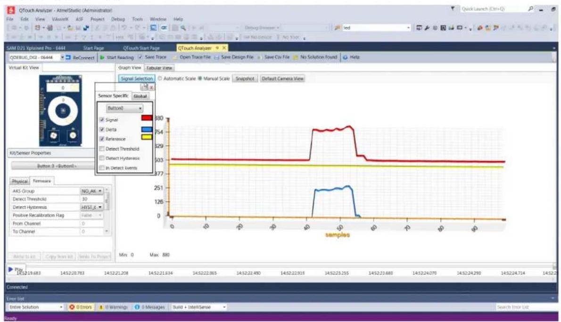Switch to the Global tab in popup

140,96
